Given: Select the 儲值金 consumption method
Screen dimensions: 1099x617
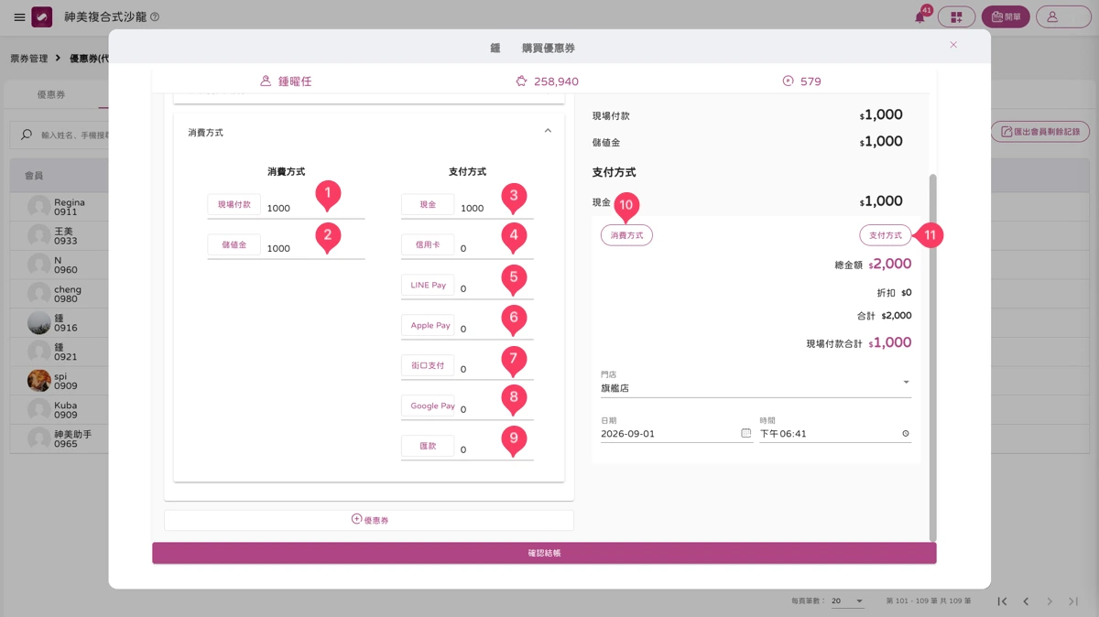Looking at the screenshot, I should click(x=234, y=245).
